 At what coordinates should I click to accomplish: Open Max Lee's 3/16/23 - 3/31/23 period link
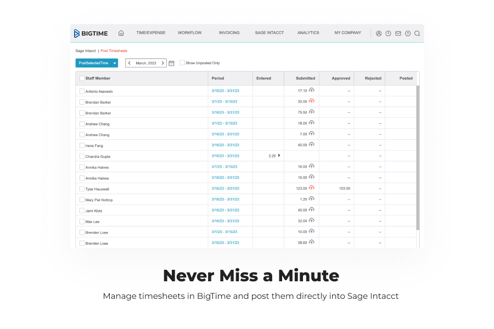(x=225, y=221)
